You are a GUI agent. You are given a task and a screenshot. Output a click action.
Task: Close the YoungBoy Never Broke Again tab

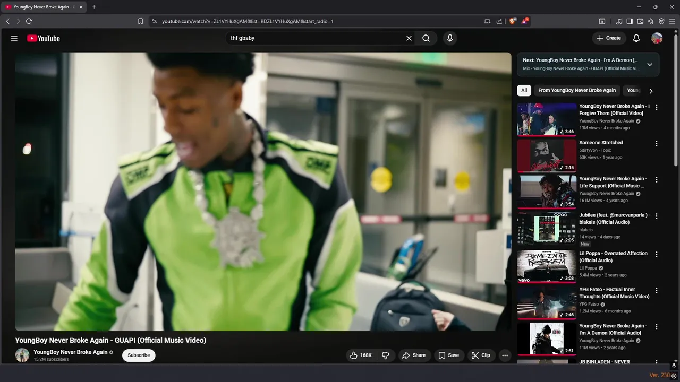81,7
